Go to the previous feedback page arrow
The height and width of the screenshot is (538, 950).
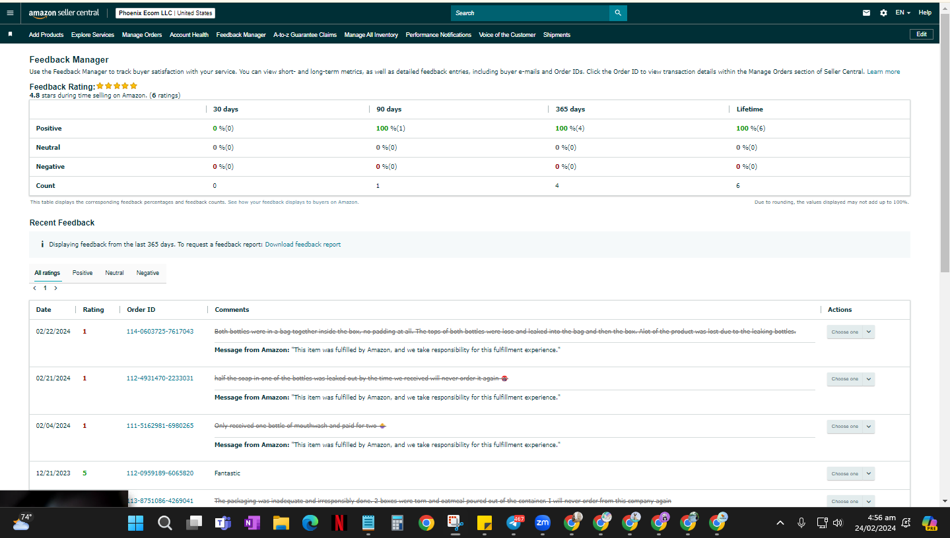pos(34,288)
